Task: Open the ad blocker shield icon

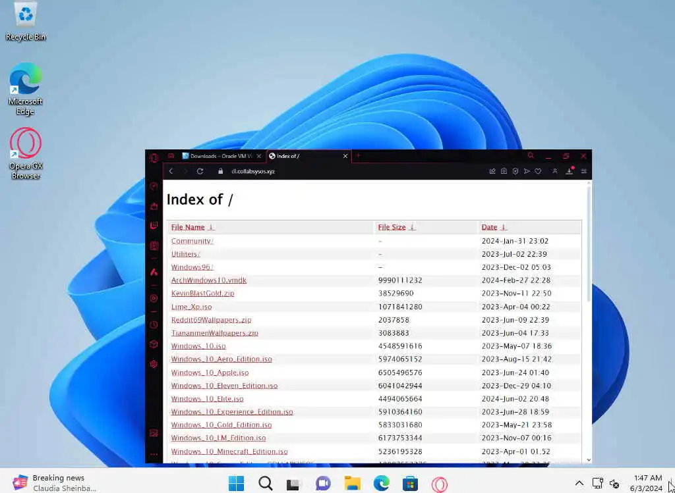Action: 515,171
